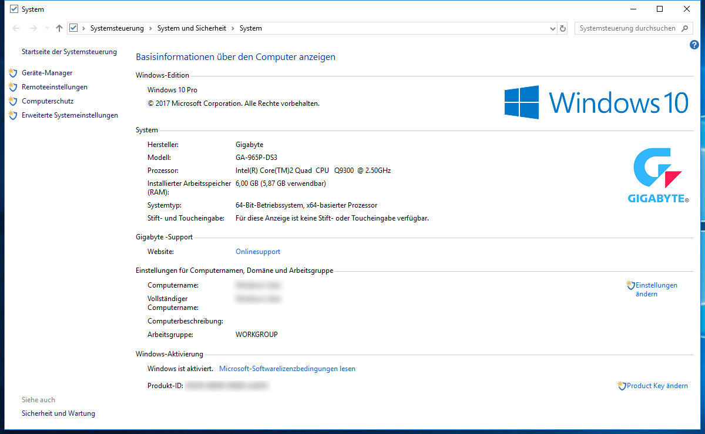Click Product Key ändern link
Image resolution: width=705 pixels, height=434 pixels.
click(x=657, y=386)
